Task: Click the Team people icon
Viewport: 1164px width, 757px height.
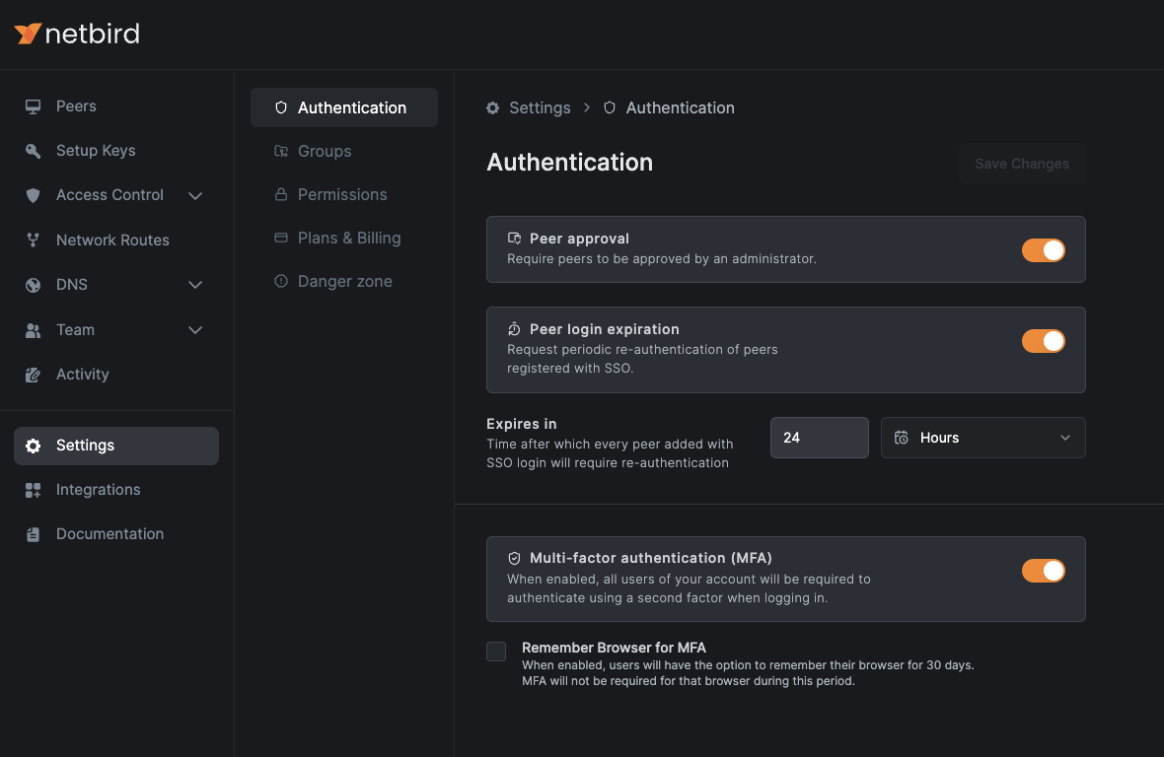Action: coord(33,329)
